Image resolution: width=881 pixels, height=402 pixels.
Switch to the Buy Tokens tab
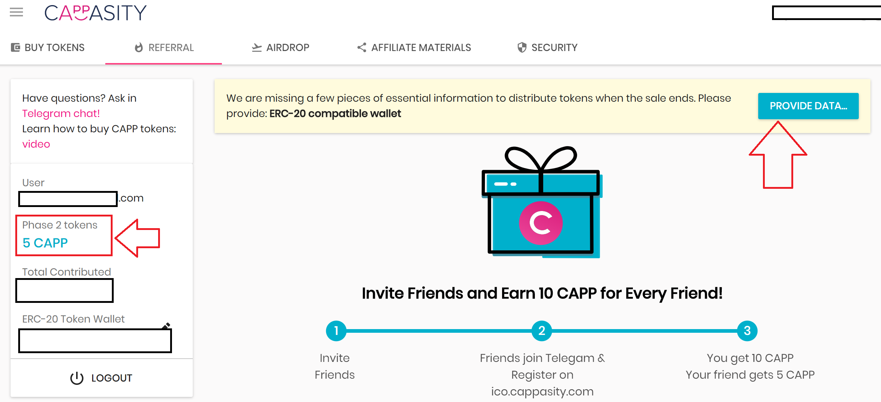click(x=48, y=47)
